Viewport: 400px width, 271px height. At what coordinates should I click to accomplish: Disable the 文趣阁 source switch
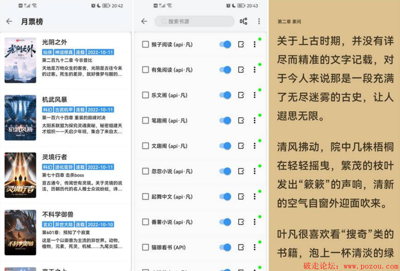225,146
